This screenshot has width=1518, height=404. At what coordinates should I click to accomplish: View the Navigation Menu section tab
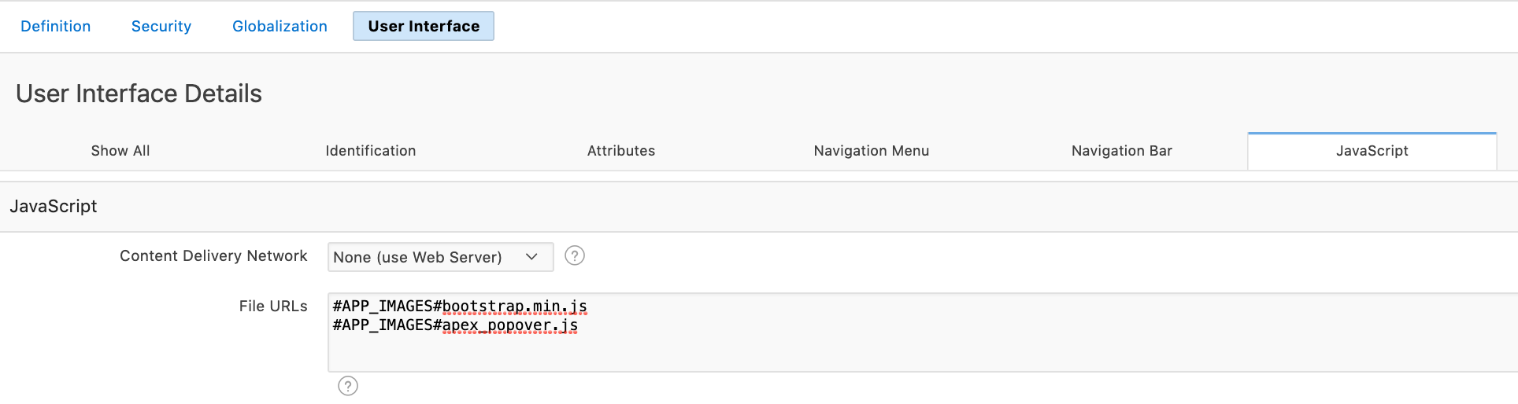pyautogui.click(x=872, y=151)
